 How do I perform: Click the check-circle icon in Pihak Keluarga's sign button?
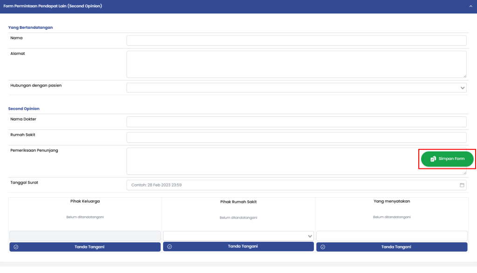click(16, 247)
